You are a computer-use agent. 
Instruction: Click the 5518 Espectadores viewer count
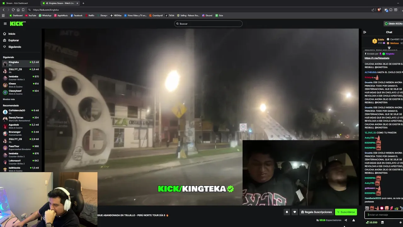tap(329, 220)
